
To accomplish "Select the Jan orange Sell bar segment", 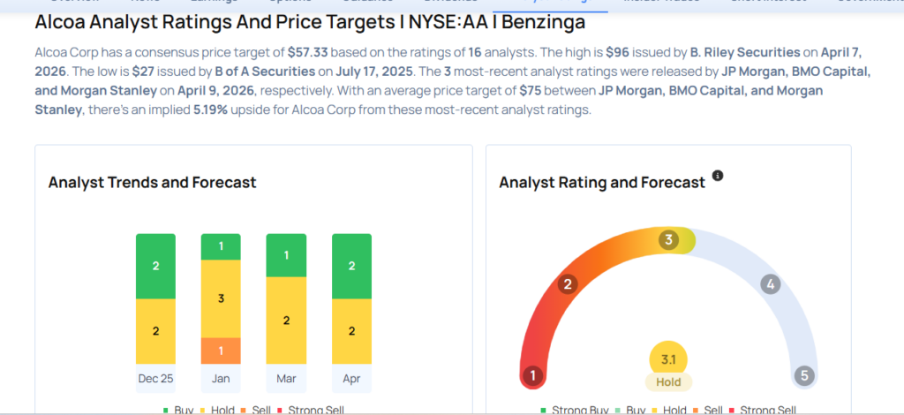I will coord(222,351).
